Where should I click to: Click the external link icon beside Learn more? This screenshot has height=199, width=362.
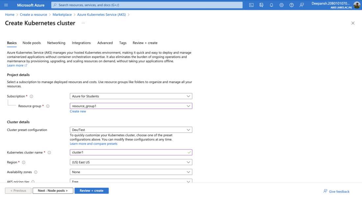pyautogui.click(x=26, y=65)
